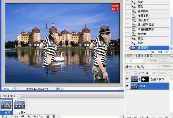Screen dimensions: 173x118
Task: Click the lock all padlock icon
Action: (x=147, y=73)
